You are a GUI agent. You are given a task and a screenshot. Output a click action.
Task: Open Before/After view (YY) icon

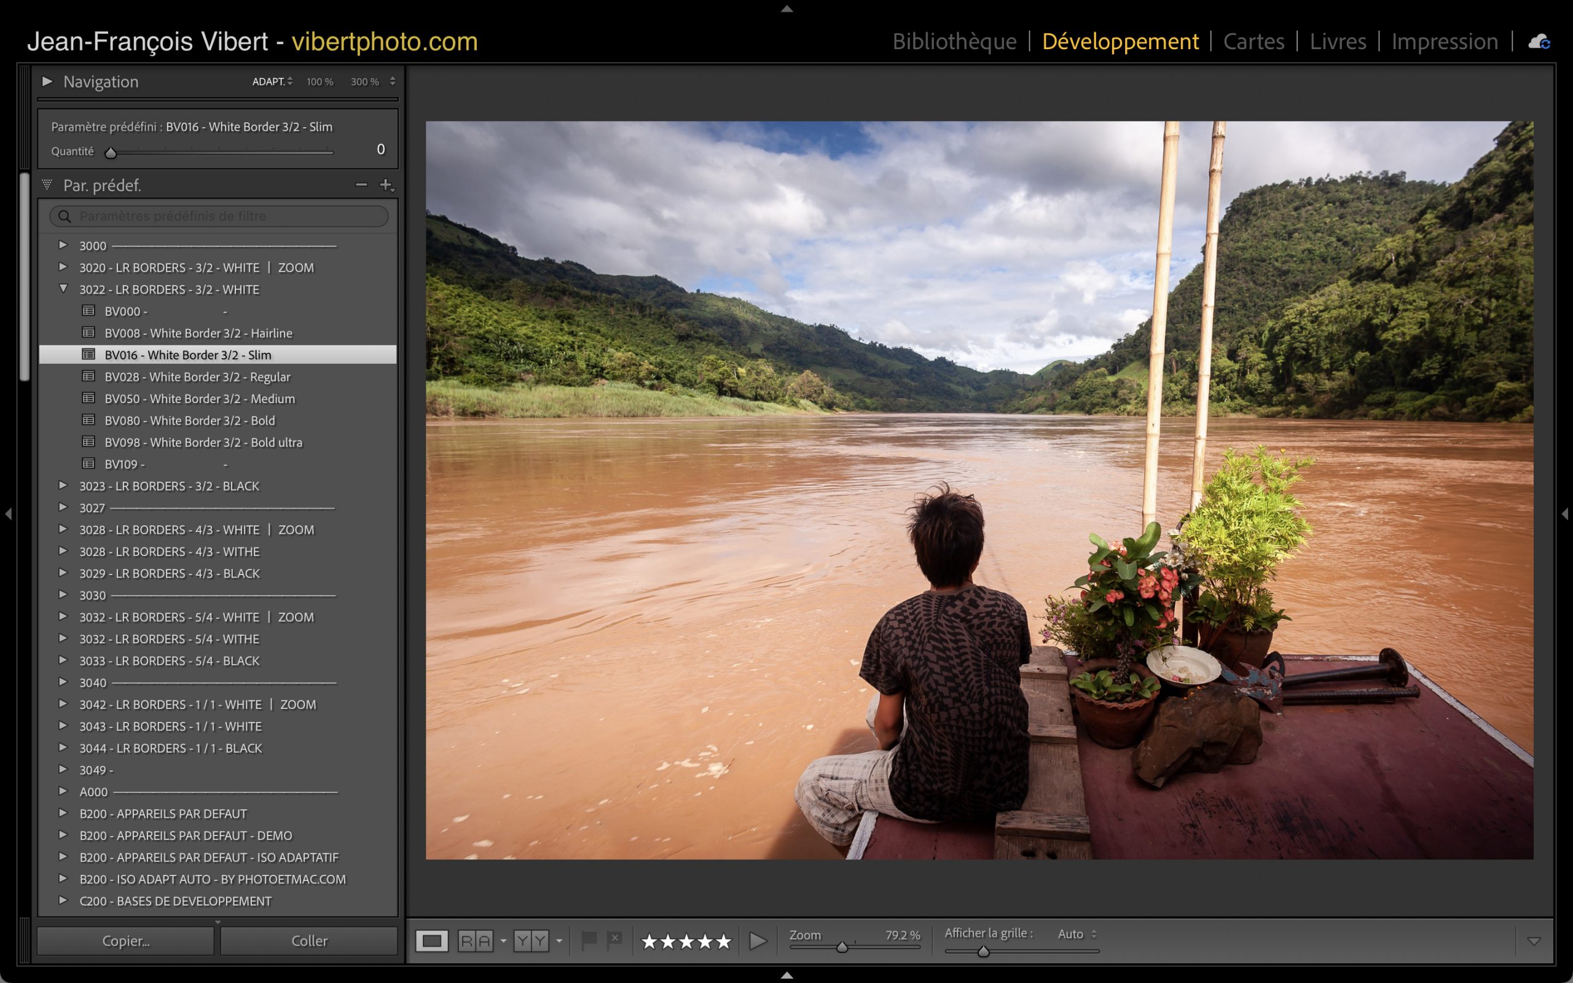click(x=531, y=941)
